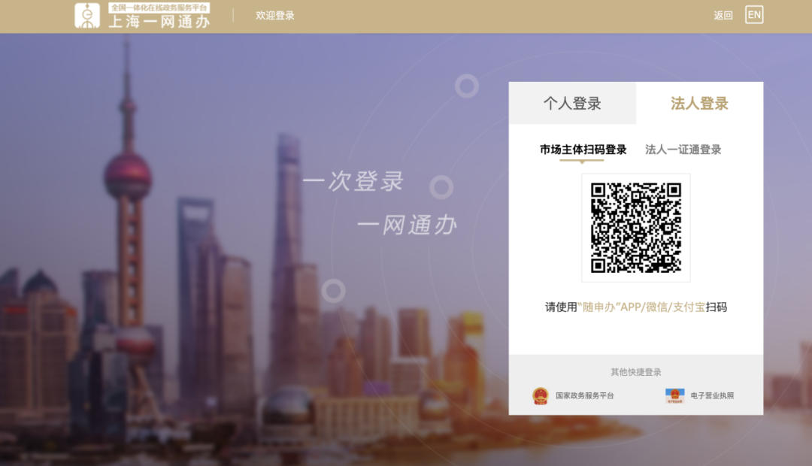This screenshot has width=812, height=466.
Task: Go back via the 返回 link
Action: [723, 16]
